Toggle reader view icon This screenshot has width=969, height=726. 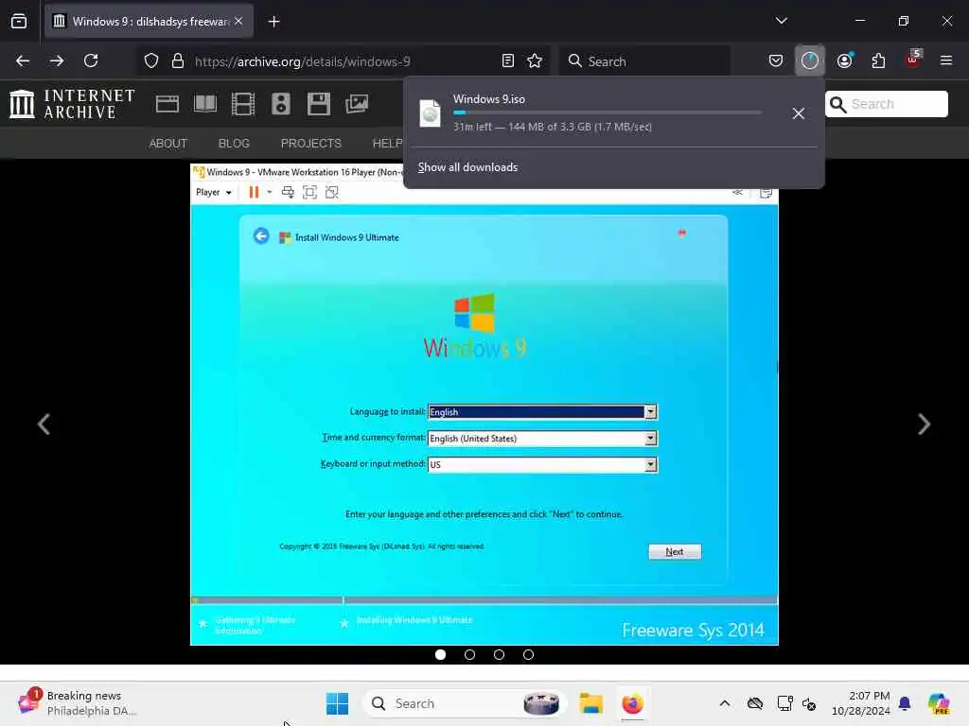(508, 60)
